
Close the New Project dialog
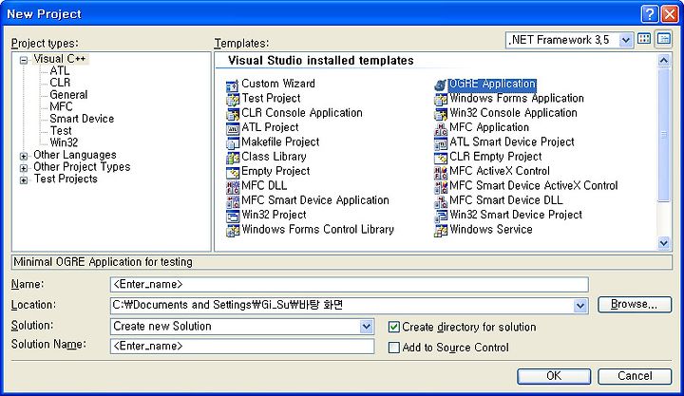coord(670,14)
